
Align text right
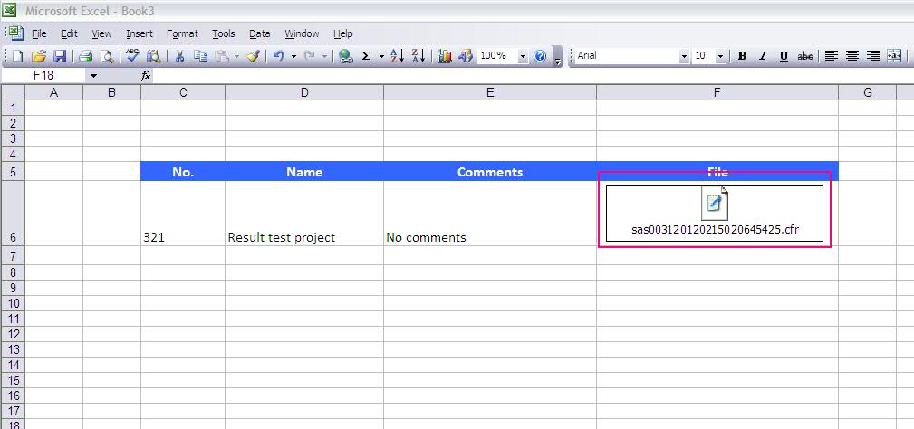coord(872,56)
